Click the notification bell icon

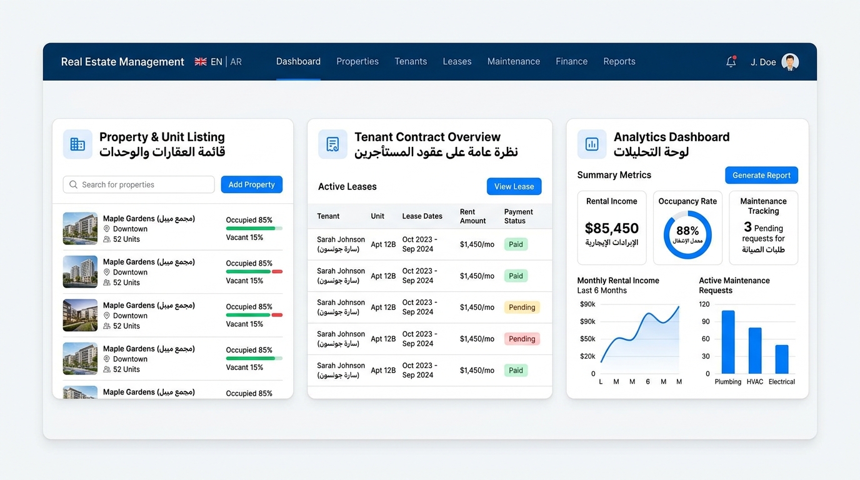[x=731, y=61]
